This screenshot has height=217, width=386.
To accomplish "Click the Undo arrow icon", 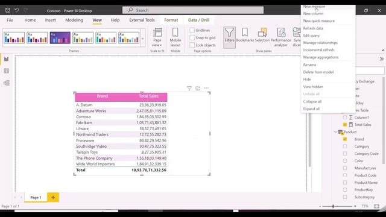I will pos(16,10).
